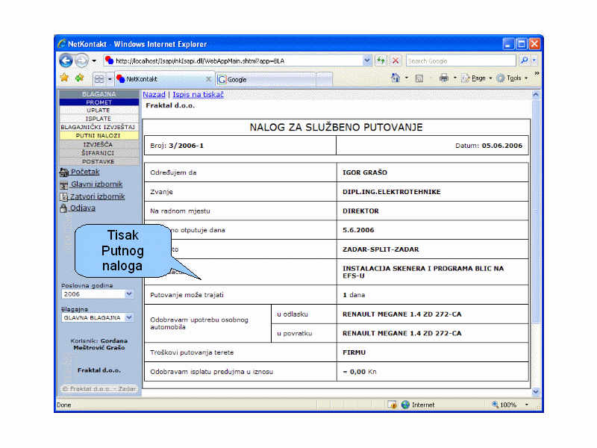Open the search provider options dropdown
The width and height of the screenshot is (597, 448).
click(534, 60)
